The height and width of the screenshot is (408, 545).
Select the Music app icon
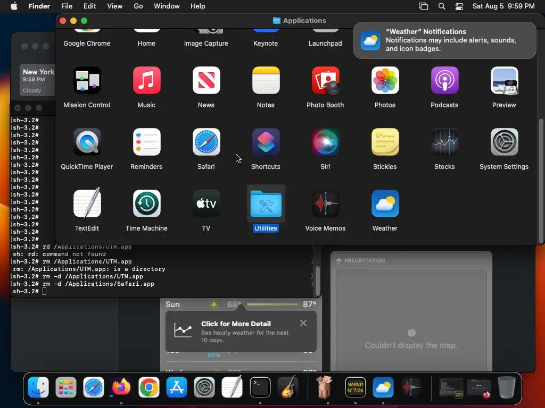(x=147, y=81)
